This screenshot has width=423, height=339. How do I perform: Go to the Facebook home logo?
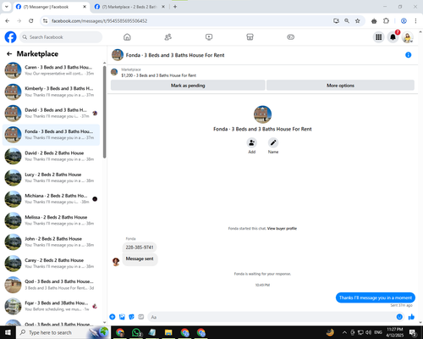pos(10,37)
